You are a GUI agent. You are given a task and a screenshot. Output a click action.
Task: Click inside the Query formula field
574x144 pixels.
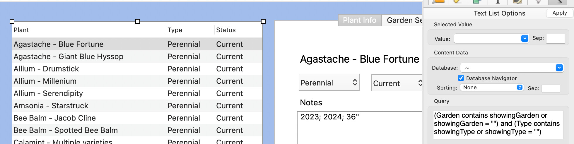click(x=498, y=125)
